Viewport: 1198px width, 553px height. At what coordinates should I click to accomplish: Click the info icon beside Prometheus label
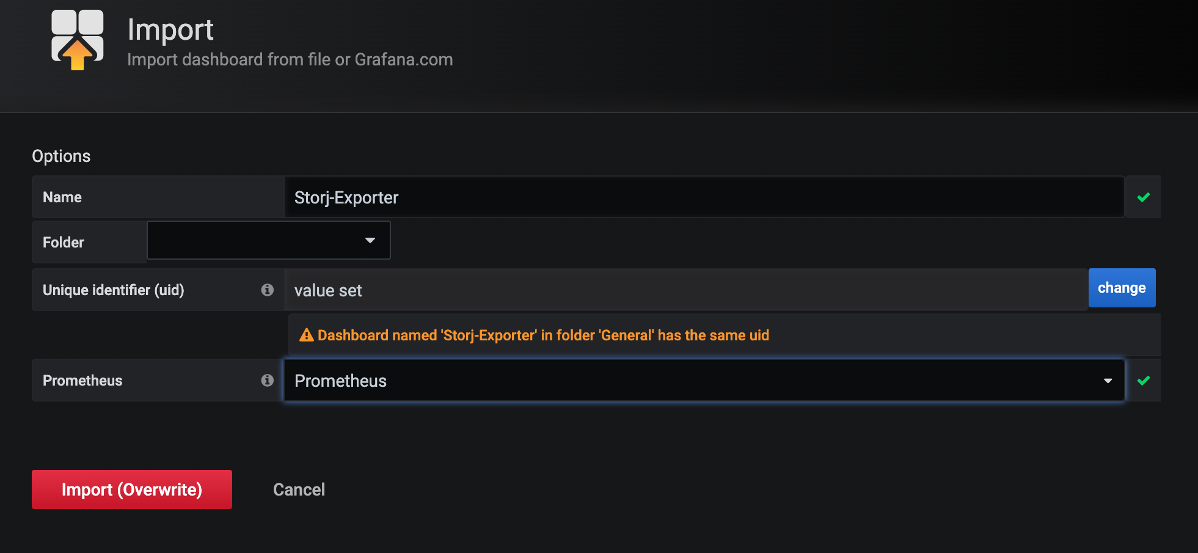[x=267, y=380]
